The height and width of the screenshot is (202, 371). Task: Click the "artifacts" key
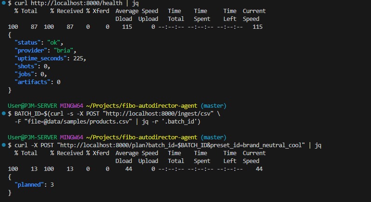point(33,82)
